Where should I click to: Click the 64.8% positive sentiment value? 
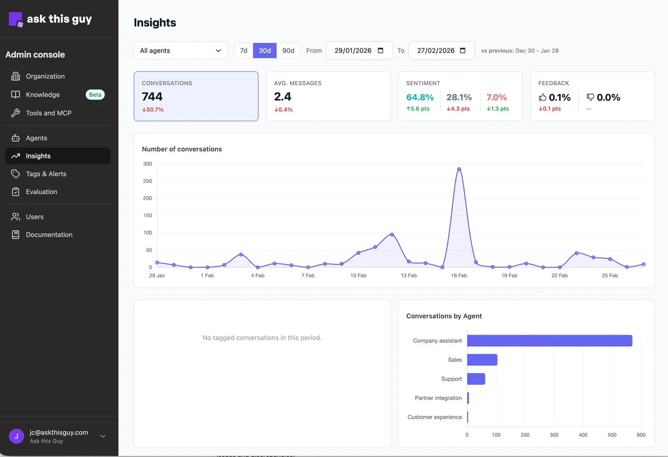click(x=420, y=97)
